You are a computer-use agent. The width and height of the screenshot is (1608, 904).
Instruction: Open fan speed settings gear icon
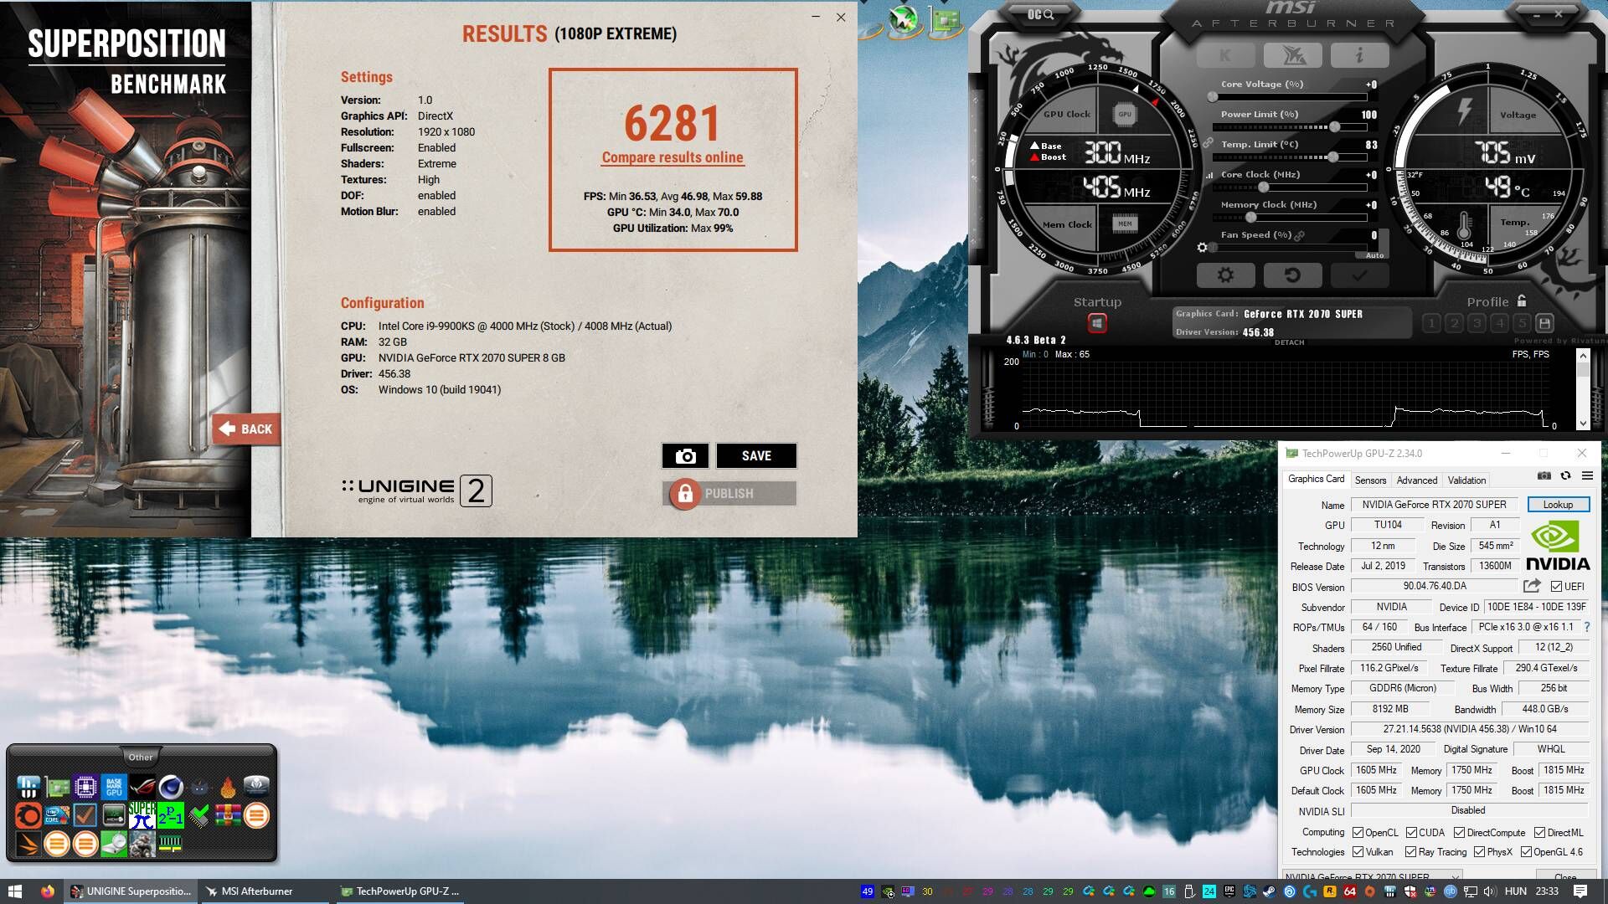point(1203,248)
